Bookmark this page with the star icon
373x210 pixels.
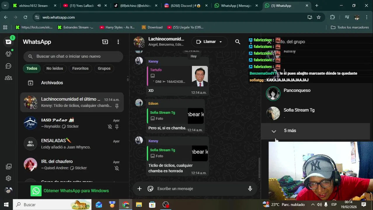319,17
